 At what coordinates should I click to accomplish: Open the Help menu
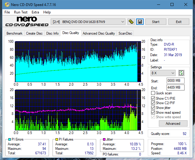[x=47, y=12]
